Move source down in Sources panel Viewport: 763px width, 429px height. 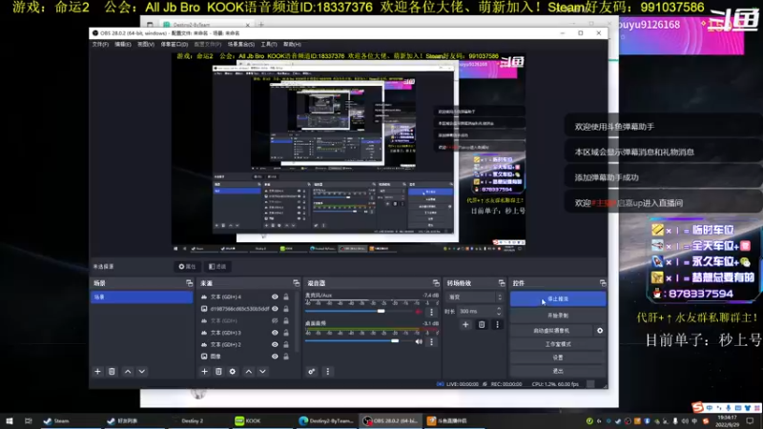[263, 372]
